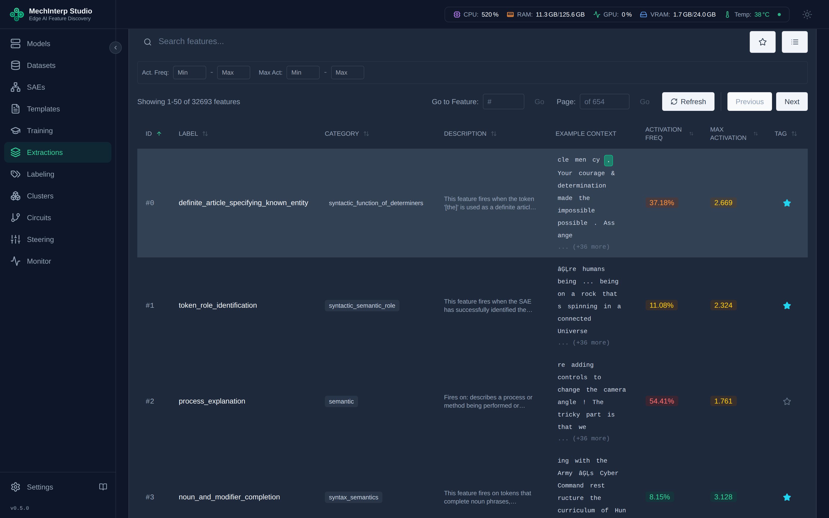Viewport: 829px width, 518px height.
Task: Star feature #2 process_explanation
Action: click(787, 401)
